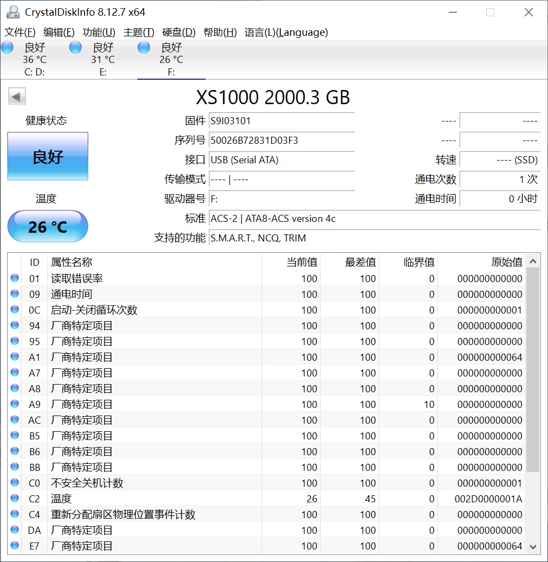Click status dot for attribute C4 row
This screenshot has width=548, height=562.
(x=15, y=514)
